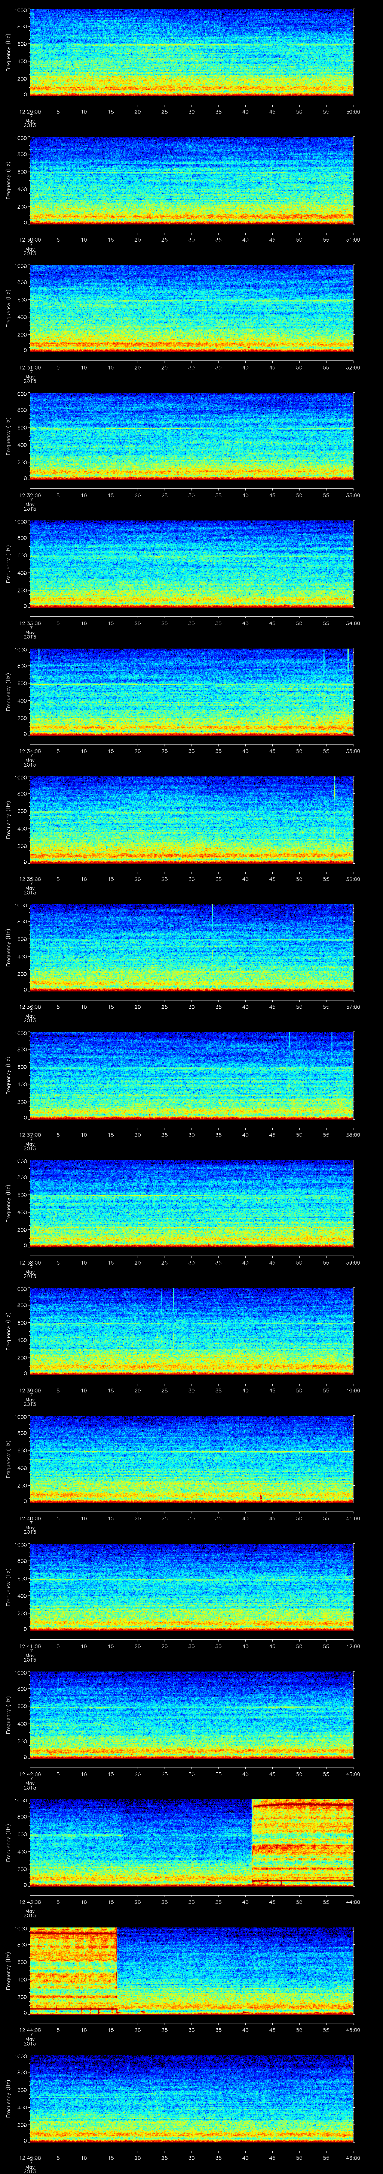Viewport: 383px width, 2174px height.
Task: Click the 12:39:00 start time label
Action: (x=30, y=1390)
